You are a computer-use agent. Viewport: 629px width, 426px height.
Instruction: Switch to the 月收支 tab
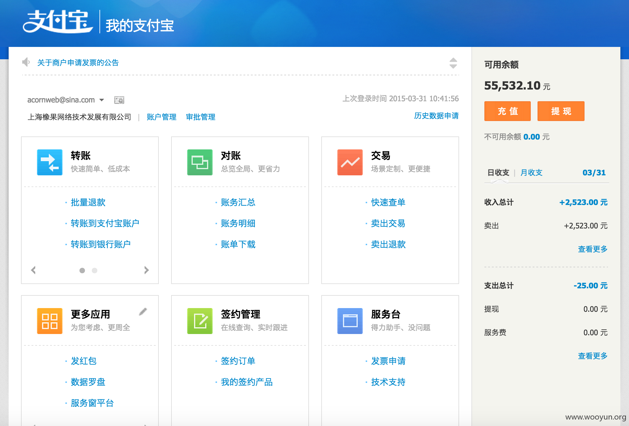point(531,173)
